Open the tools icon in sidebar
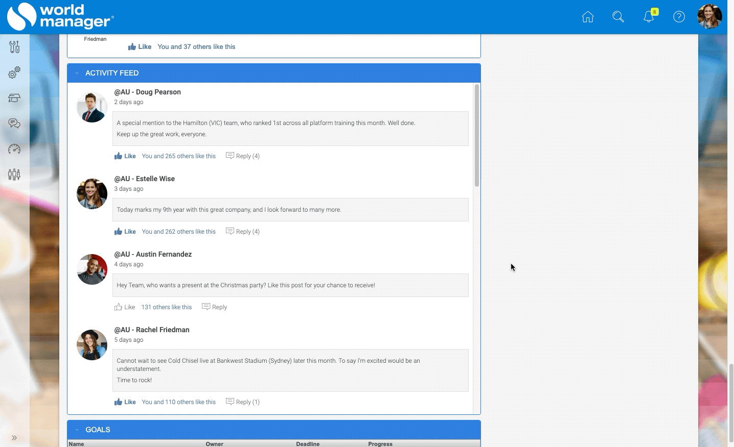 coord(14,47)
